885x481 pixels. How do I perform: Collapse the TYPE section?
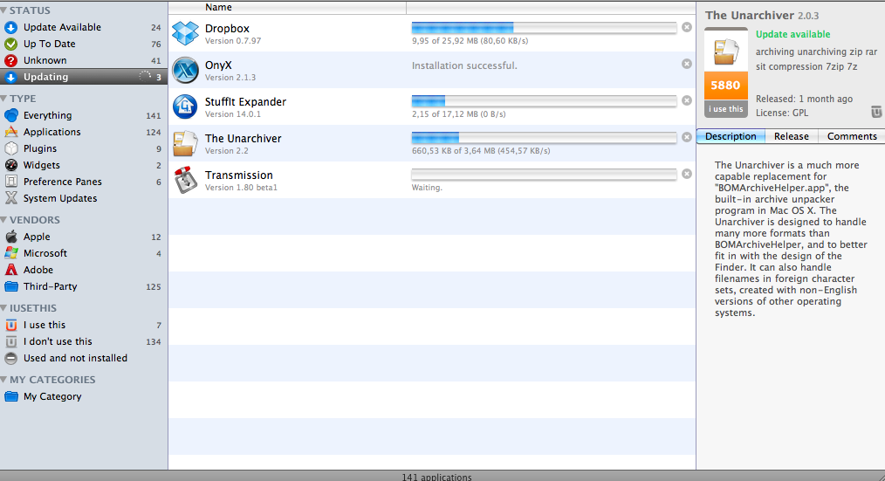[4, 99]
